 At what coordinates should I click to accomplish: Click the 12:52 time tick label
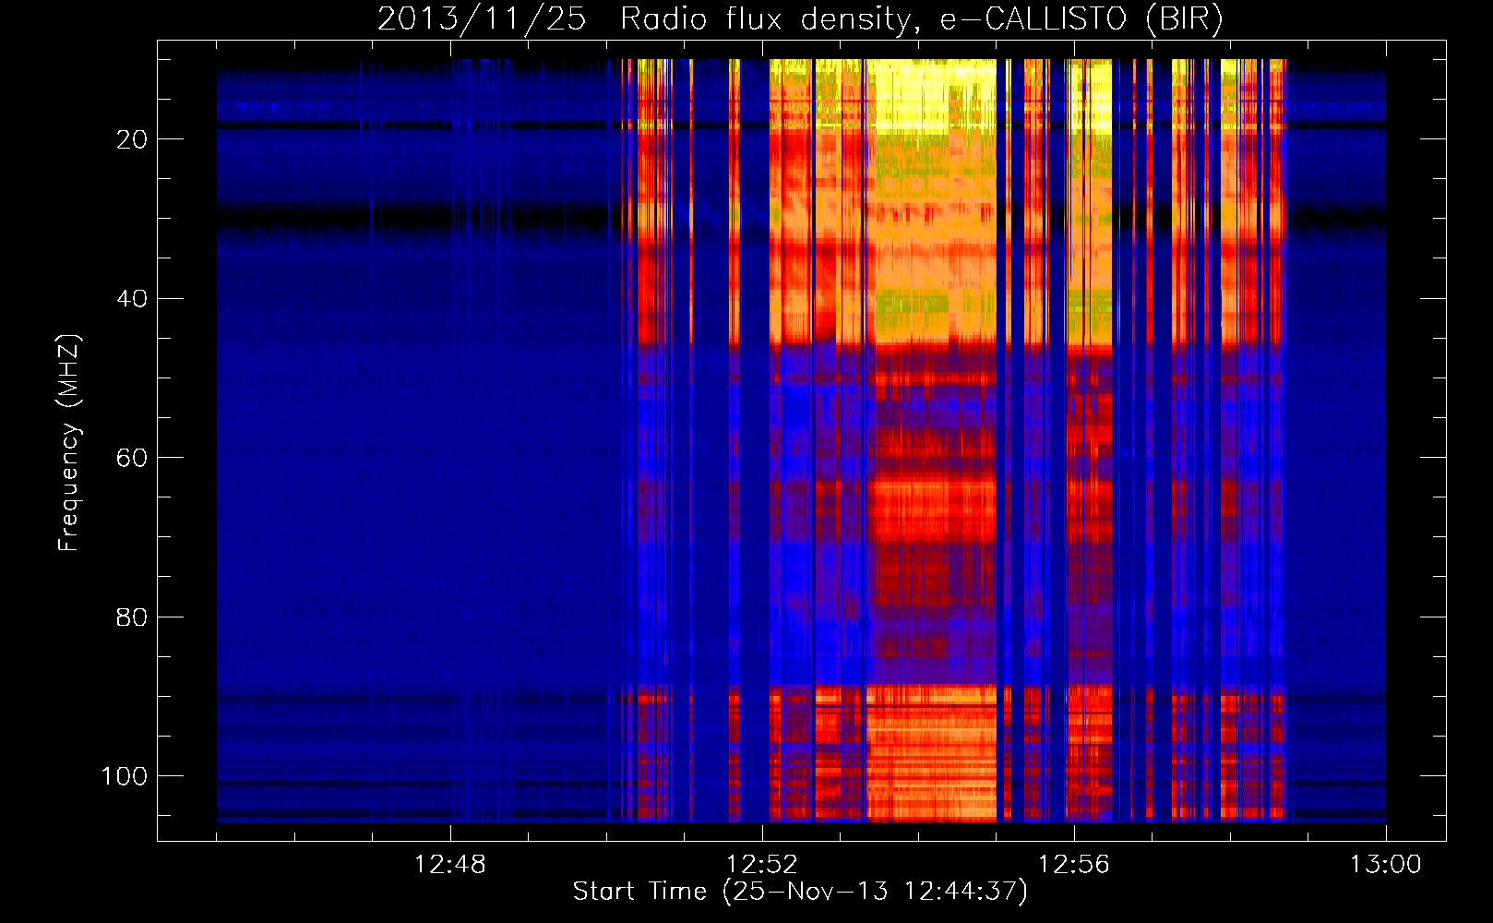click(762, 865)
